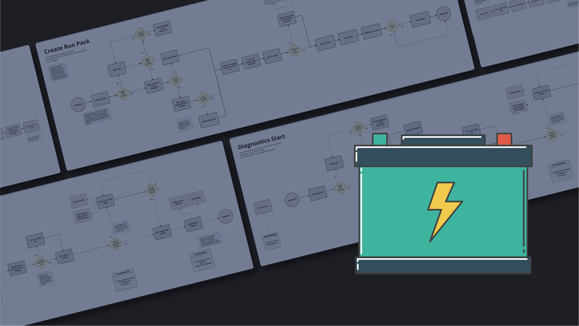Click the 'Tag Battery run pack' node

371,32
